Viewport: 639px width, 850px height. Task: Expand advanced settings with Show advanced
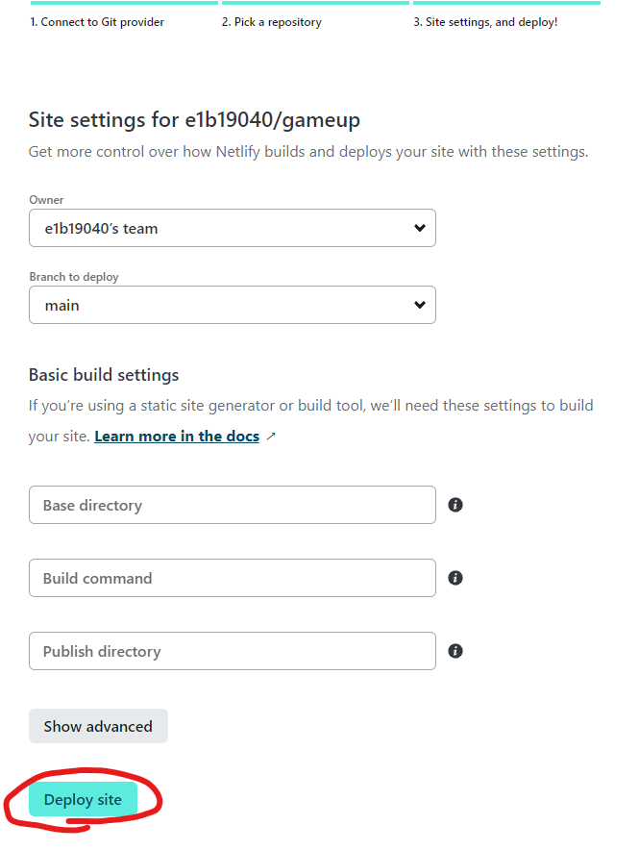(x=98, y=726)
